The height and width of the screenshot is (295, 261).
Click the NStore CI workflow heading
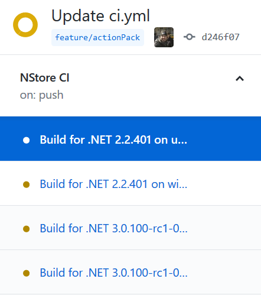click(45, 77)
